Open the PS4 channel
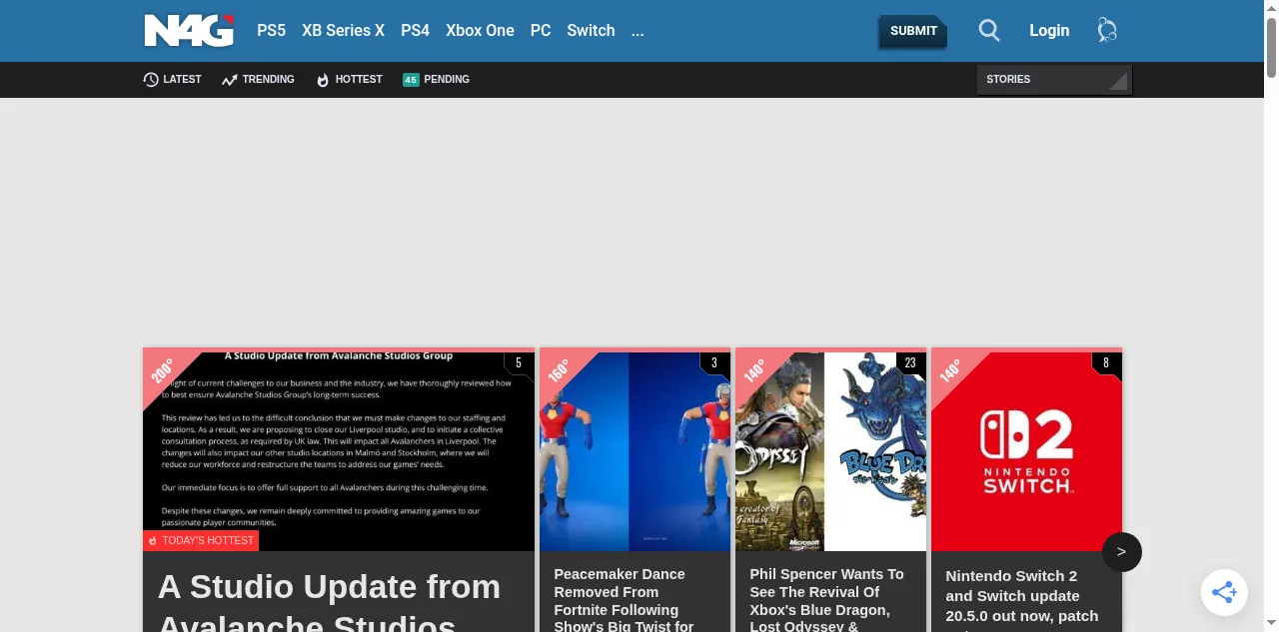 [x=416, y=30]
